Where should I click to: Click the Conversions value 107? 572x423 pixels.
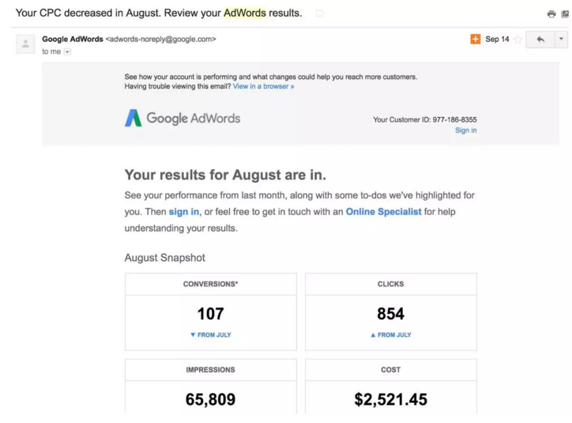click(x=210, y=314)
